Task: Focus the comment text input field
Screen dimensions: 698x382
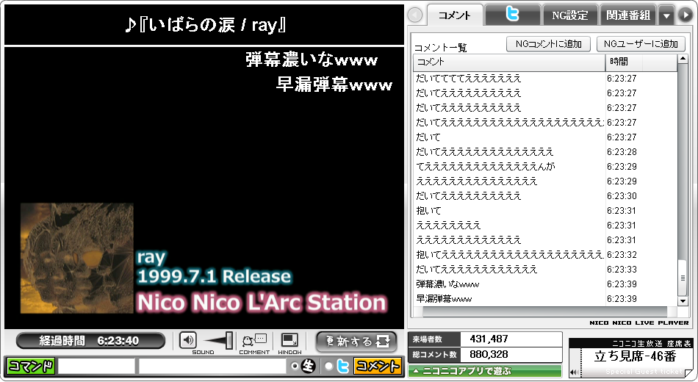Action: (212, 367)
